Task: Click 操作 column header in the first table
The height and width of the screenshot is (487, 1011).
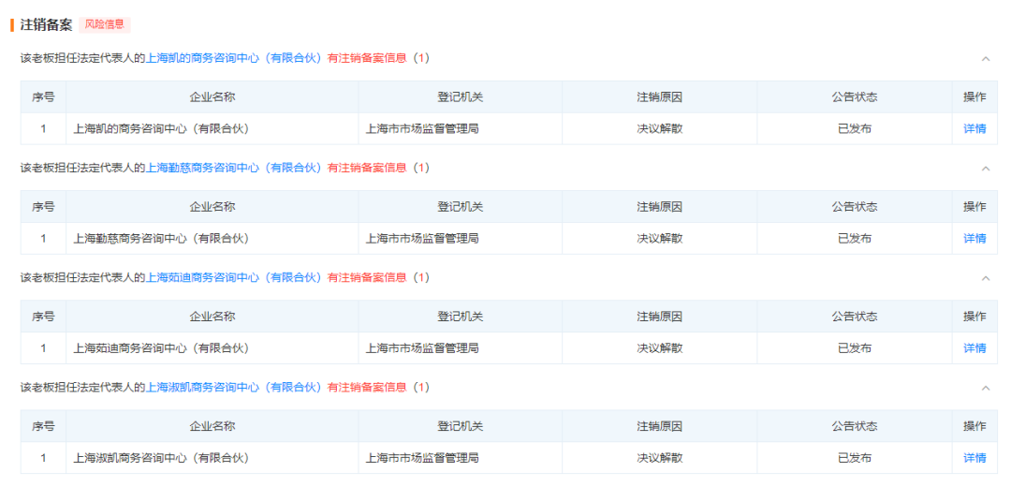Action: (x=974, y=97)
